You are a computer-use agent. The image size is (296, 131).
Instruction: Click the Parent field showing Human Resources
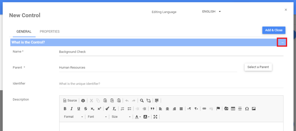point(148,67)
